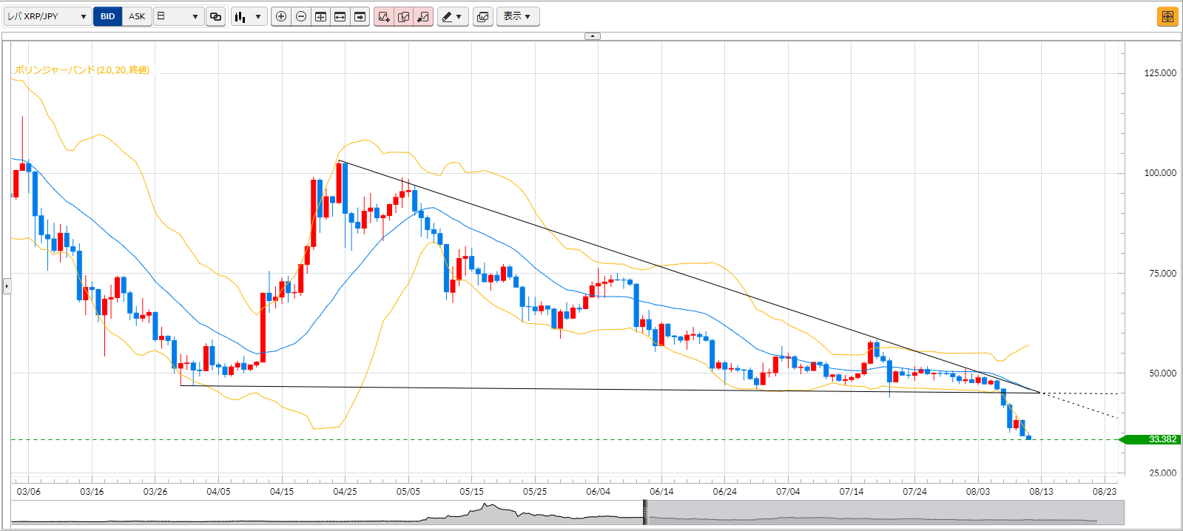Click the 50.000 price axis label
This screenshot has height=531, width=1183.
pyautogui.click(x=1162, y=373)
